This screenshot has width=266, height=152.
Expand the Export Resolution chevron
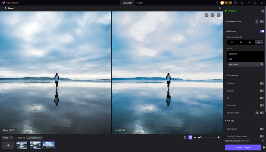tap(263, 141)
